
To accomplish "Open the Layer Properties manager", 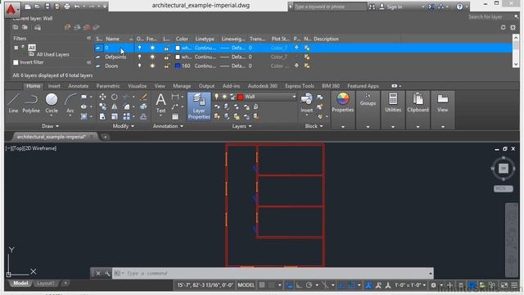I will pyautogui.click(x=199, y=107).
